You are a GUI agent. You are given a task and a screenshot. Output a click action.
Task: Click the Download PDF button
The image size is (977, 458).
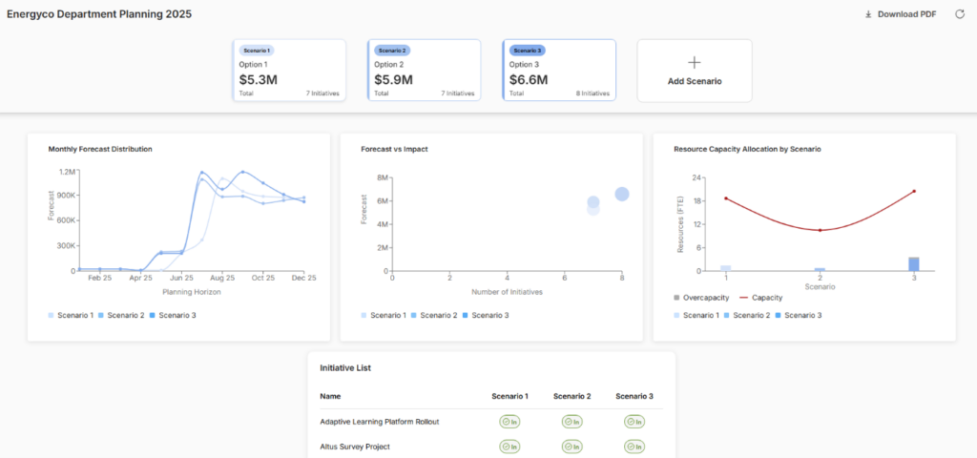point(900,14)
